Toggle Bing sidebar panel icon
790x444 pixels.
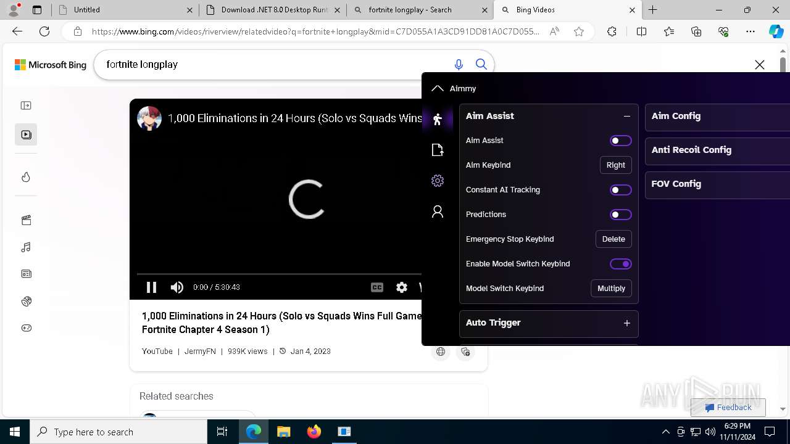click(x=26, y=105)
